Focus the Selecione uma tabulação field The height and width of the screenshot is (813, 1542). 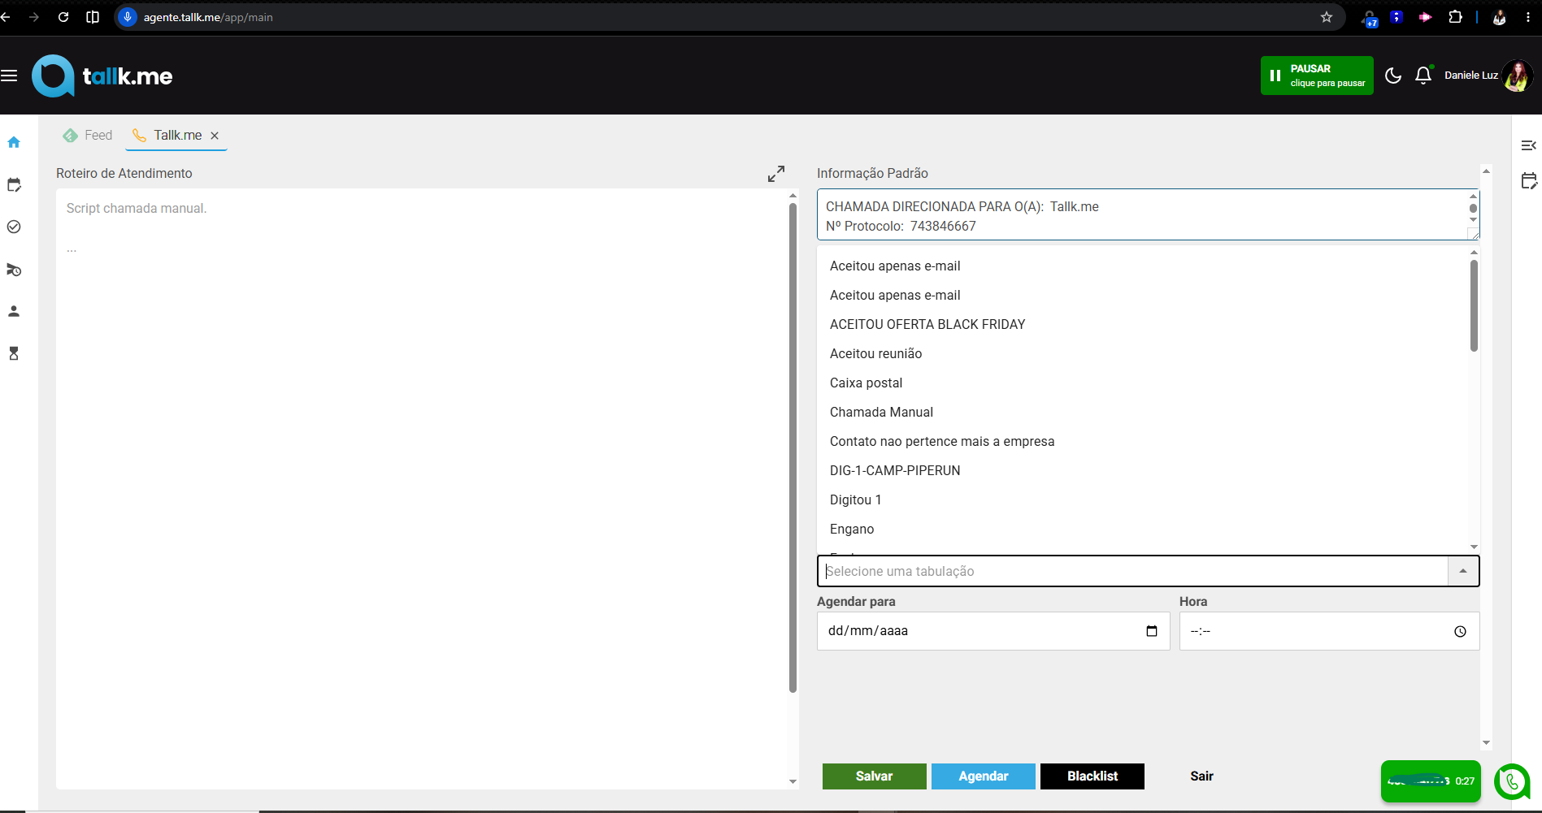[x=1132, y=571]
